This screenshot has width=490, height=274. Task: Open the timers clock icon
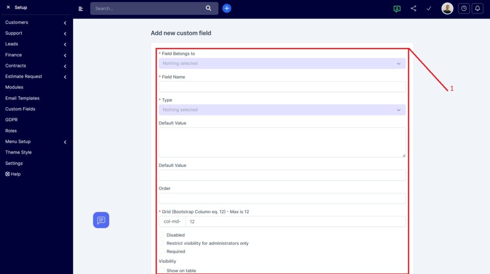tap(463, 9)
